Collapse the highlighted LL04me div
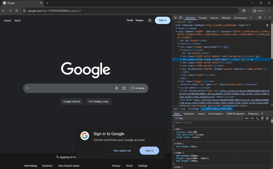273x169 pixels. point(181,59)
